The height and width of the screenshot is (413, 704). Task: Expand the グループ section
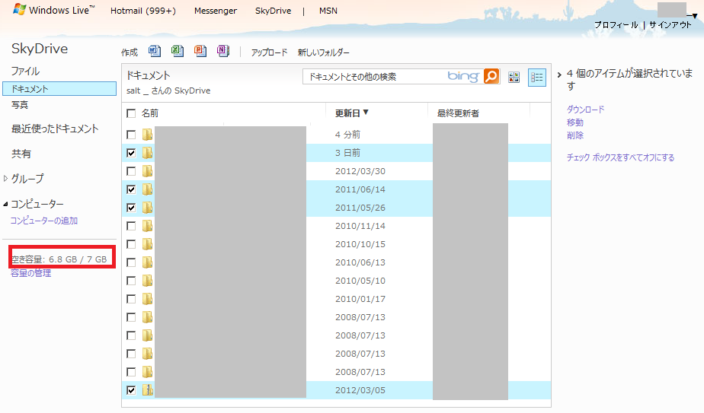[x=7, y=179]
